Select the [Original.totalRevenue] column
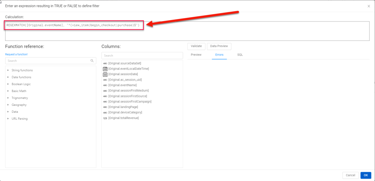 tap(123, 118)
